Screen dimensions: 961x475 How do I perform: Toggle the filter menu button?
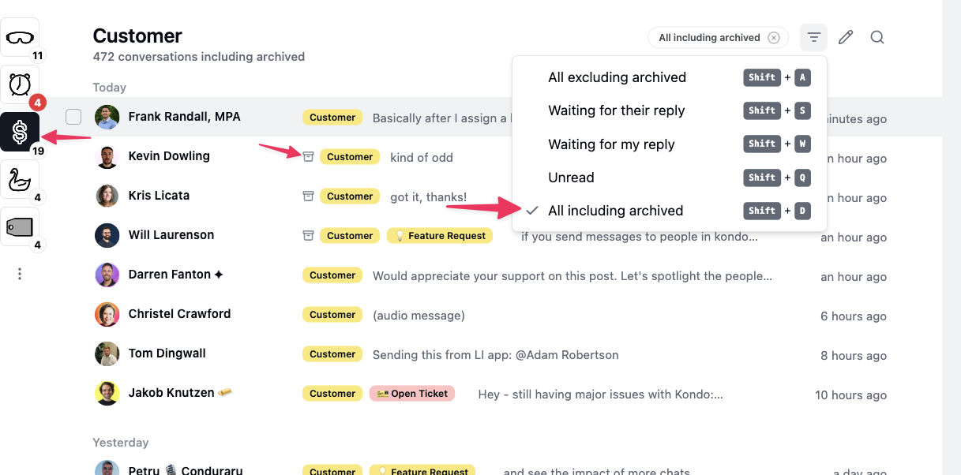tap(814, 37)
